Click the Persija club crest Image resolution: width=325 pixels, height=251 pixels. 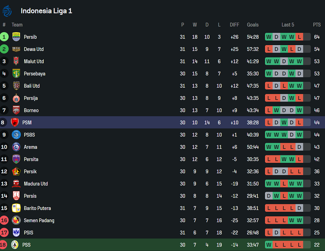[16, 98]
